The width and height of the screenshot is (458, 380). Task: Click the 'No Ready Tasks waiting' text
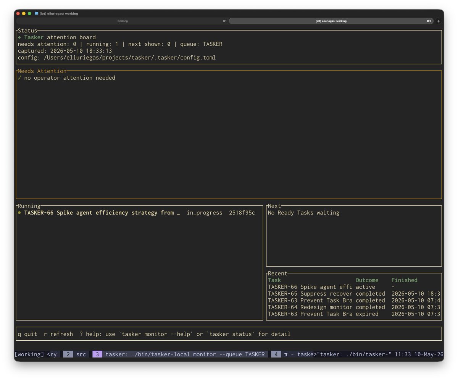(x=303, y=213)
